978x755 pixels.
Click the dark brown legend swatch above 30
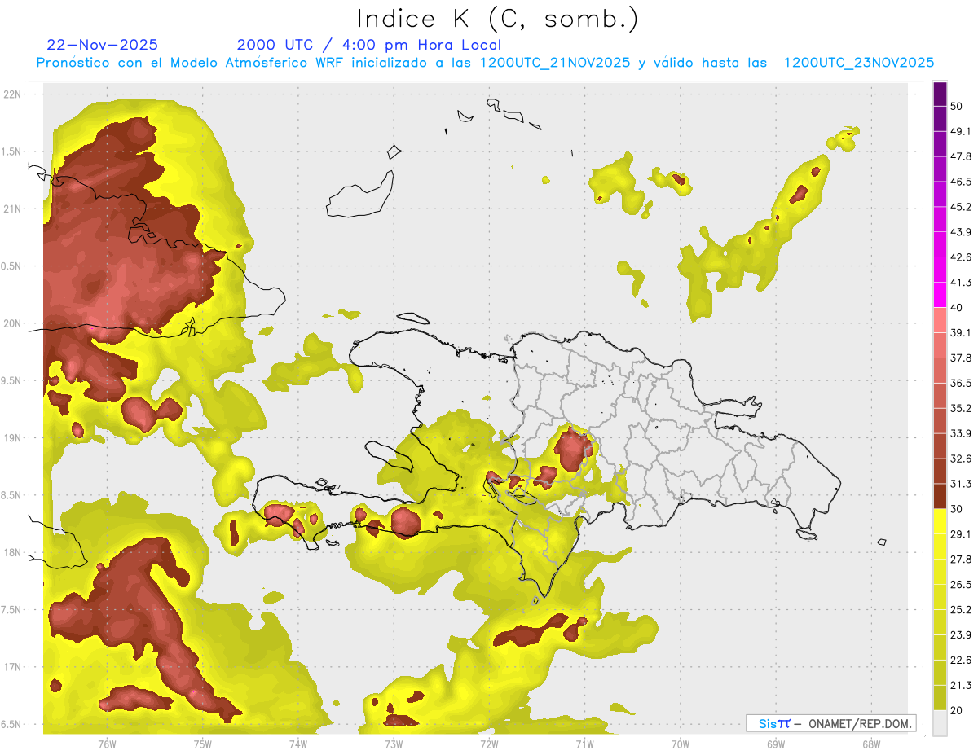[x=940, y=496]
